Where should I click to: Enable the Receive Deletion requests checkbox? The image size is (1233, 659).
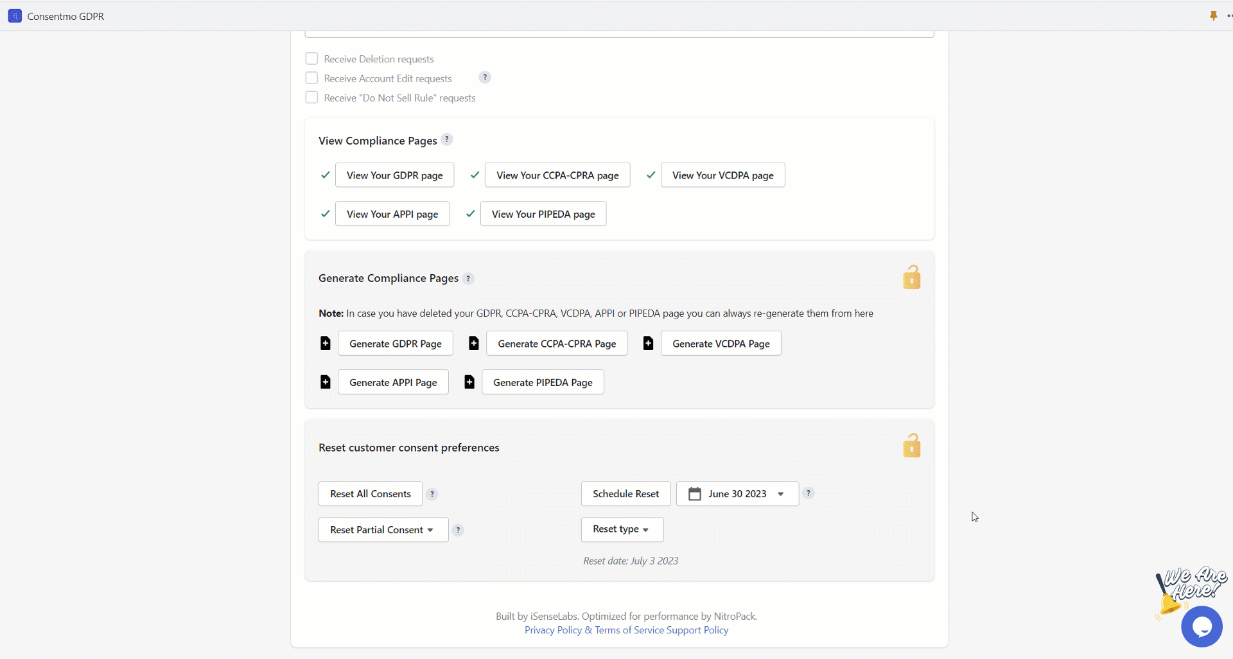[311, 58]
